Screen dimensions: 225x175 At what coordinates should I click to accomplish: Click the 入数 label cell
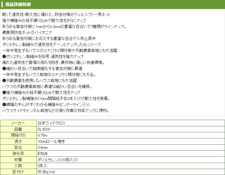tap(18, 166)
